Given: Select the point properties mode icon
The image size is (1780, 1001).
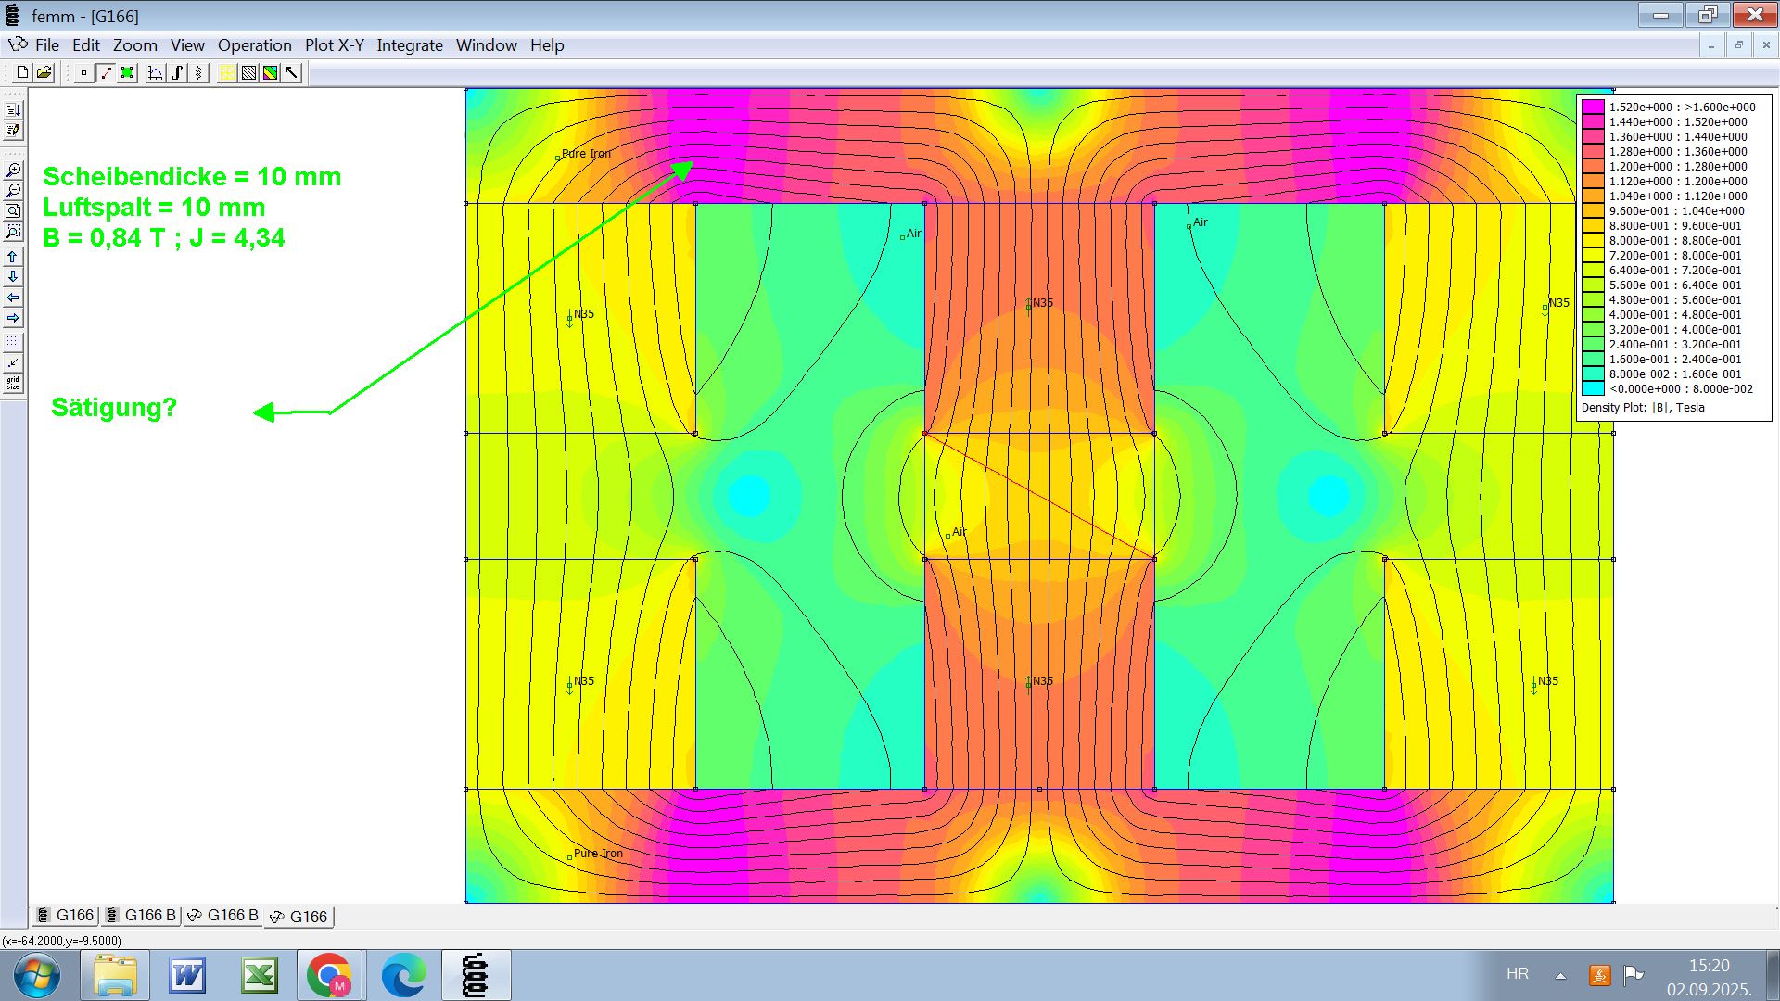Looking at the screenshot, I should 83,73.
